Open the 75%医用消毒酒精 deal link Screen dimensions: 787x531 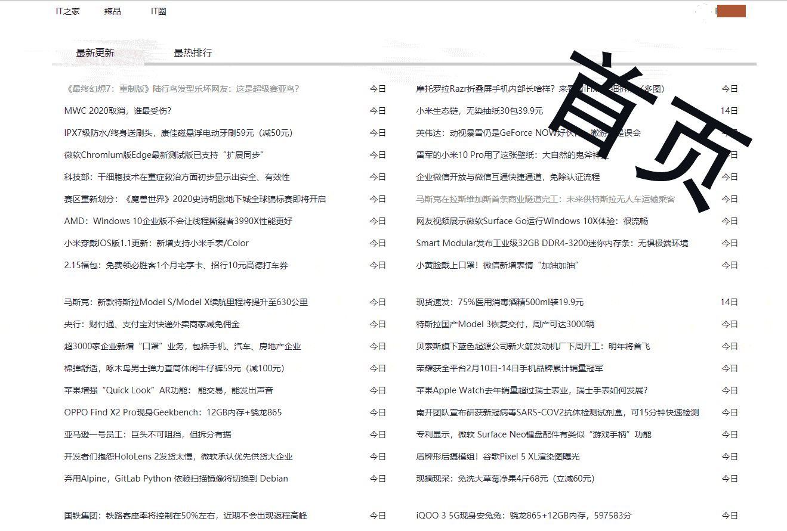point(499,302)
